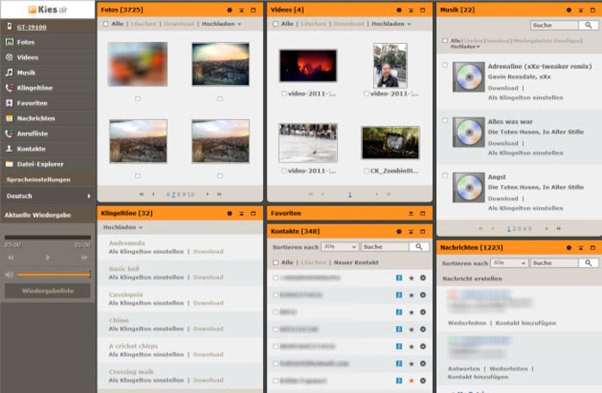
Task: Click the Wiedergabeliste button
Action: point(47,291)
